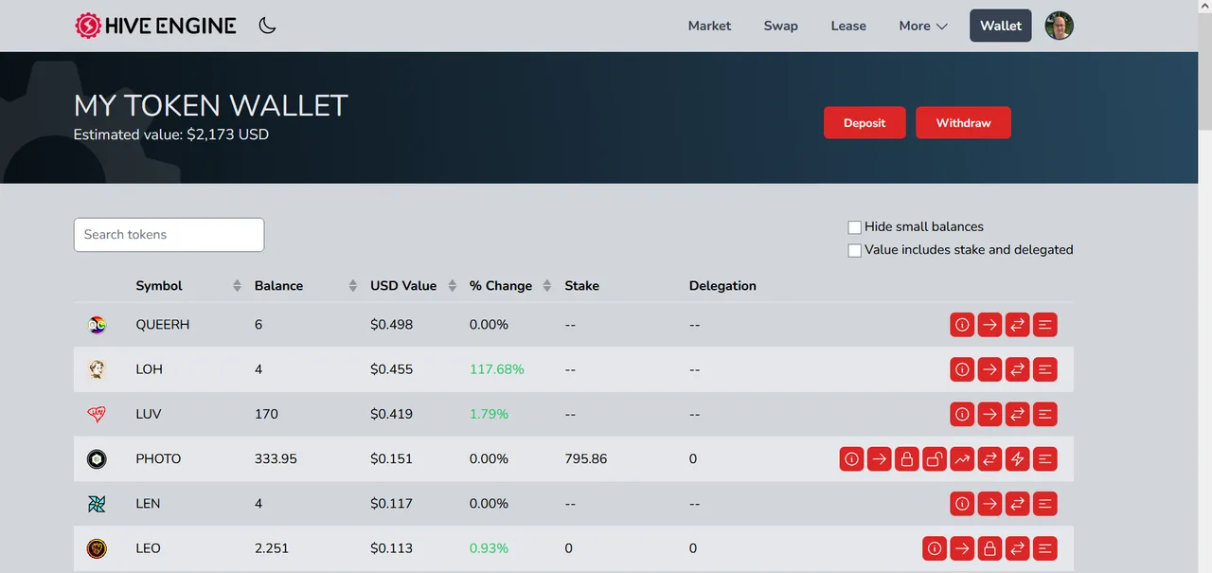This screenshot has height=573, width=1212.
Task: Open token info for LOH
Action: pyautogui.click(x=962, y=369)
